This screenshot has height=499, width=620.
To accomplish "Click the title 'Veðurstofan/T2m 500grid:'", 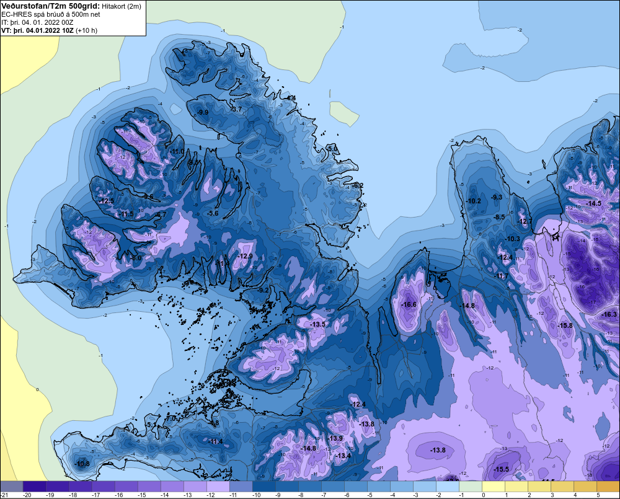I will click(x=51, y=6).
